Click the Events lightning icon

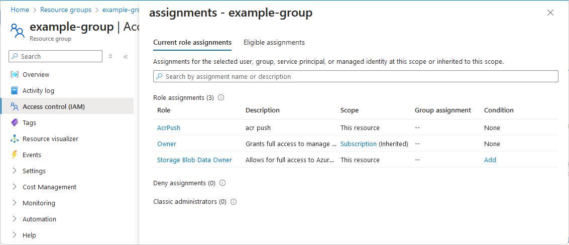[15, 155]
